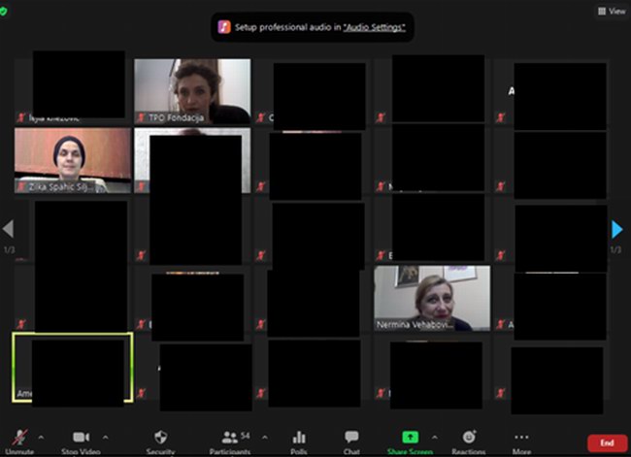631x457 pixels.
Task: Click the green Share Screen button
Action: (410, 439)
